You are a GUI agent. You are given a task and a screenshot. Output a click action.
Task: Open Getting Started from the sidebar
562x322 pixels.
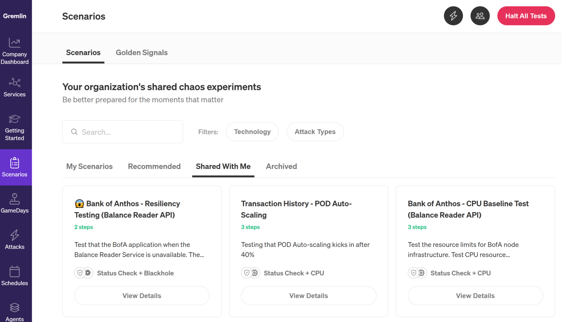coord(15,126)
